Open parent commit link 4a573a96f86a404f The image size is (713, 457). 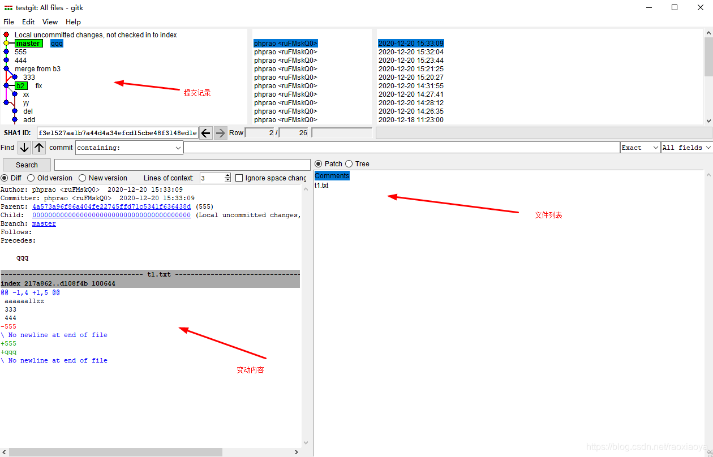(111, 206)
